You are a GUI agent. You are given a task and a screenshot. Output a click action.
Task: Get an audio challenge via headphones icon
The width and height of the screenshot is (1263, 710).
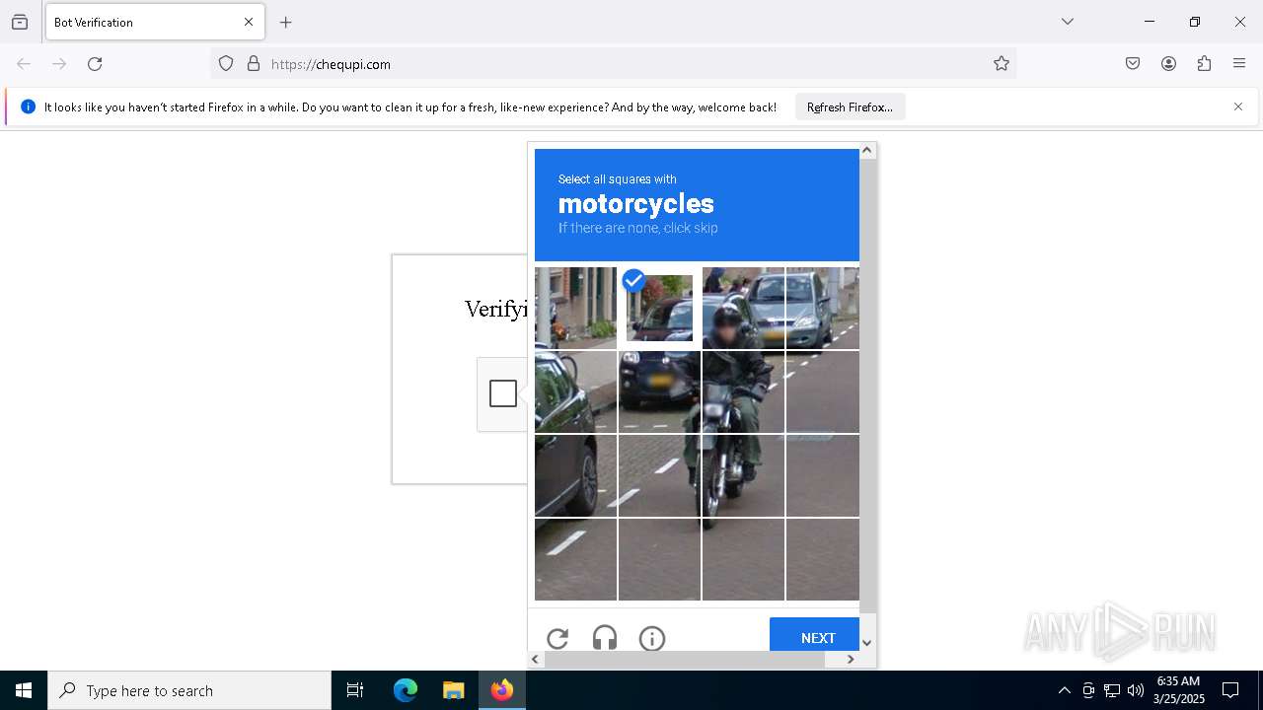pyautogui.click(x=605, y=639)
